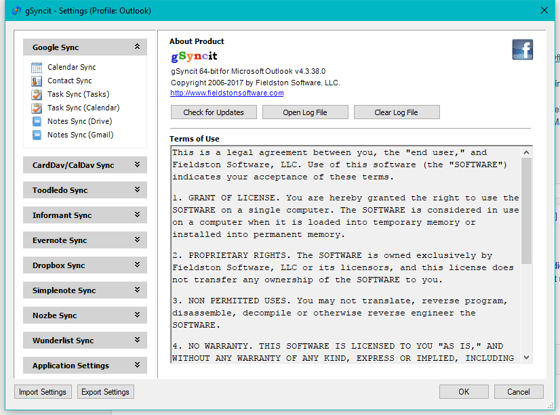Click the gSyncit title bar app icon
This screenshot has height=415, width=560.
point(16,11)
